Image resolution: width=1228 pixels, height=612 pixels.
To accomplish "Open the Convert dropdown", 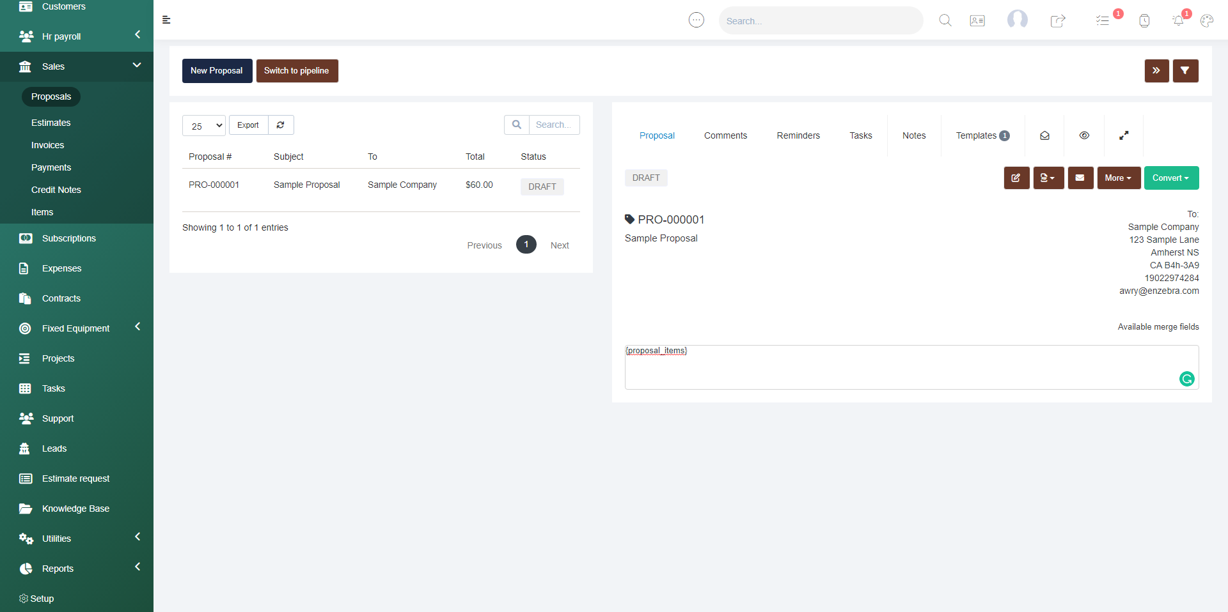I will point(1171,178).
